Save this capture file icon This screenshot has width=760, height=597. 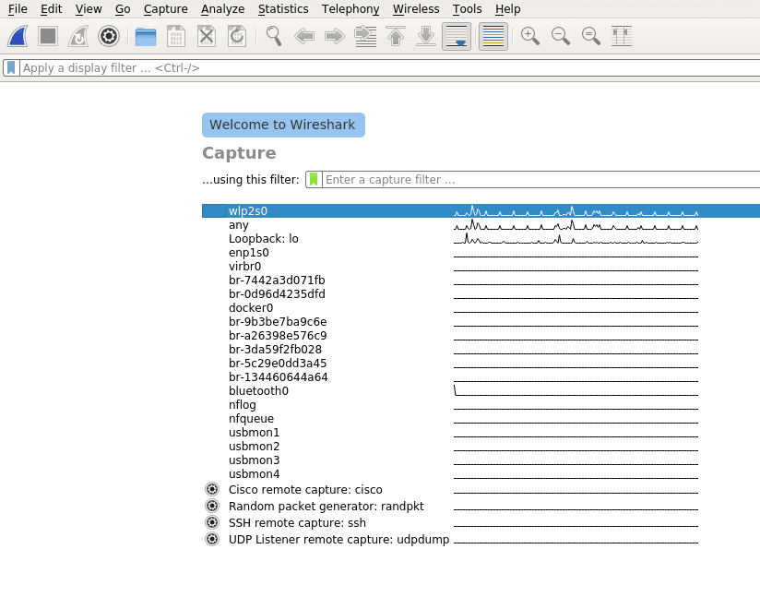point(176,36)
